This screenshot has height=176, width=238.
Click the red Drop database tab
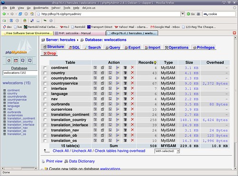50,53
